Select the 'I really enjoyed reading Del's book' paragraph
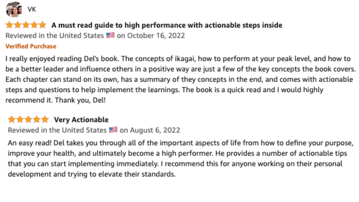 (x=181, y=79)
